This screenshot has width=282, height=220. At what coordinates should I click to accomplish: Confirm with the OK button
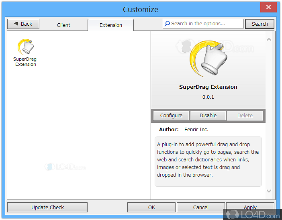pos(151,208)
